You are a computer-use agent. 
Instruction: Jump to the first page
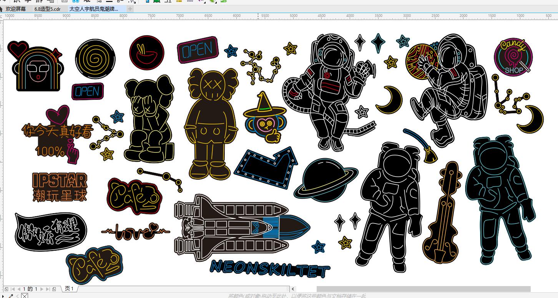[x=13, y=289]
